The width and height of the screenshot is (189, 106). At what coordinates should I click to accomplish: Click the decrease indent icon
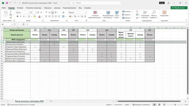(x=56, y=16)
